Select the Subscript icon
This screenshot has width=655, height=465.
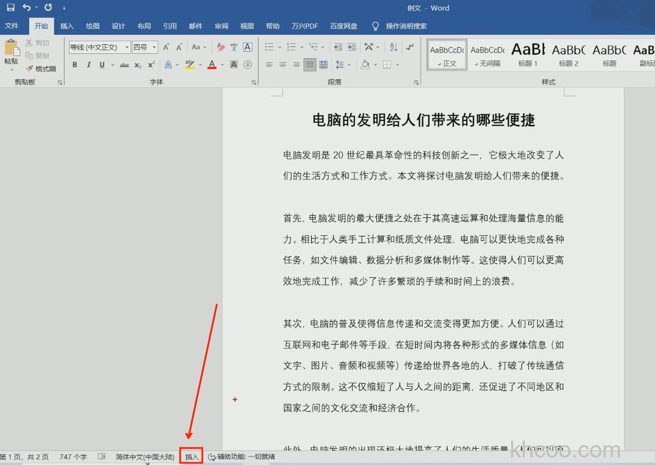click(x=137, y=65)
